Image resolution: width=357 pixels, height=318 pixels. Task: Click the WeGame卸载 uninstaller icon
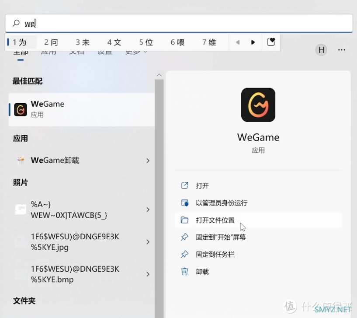point(21,161)
